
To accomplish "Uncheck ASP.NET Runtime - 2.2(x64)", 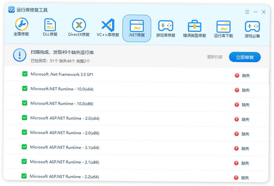I will click(24, 176).
